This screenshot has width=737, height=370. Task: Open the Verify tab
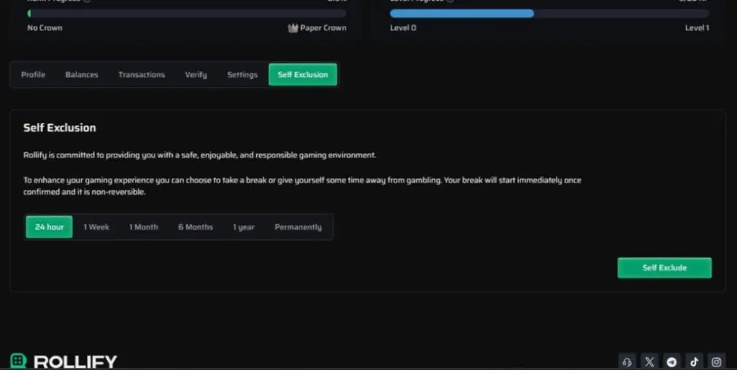(196, 75)
